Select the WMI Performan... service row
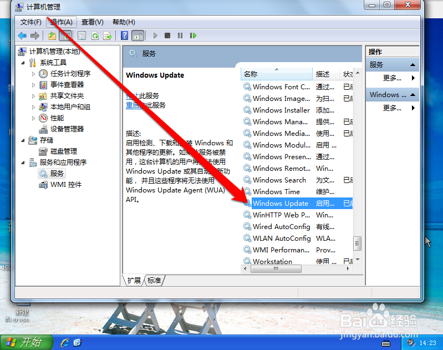This screenshot has height=350, width=443. point(298,250)
